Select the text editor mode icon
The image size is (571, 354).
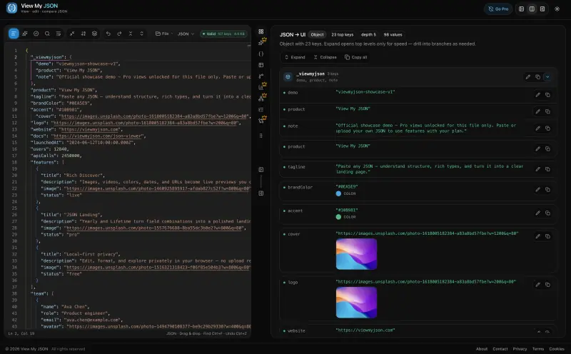coord(14,34)
